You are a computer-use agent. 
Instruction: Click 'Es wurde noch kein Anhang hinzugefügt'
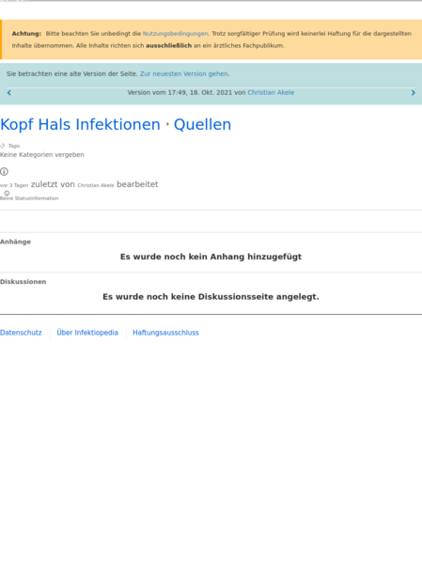(211, 257)
